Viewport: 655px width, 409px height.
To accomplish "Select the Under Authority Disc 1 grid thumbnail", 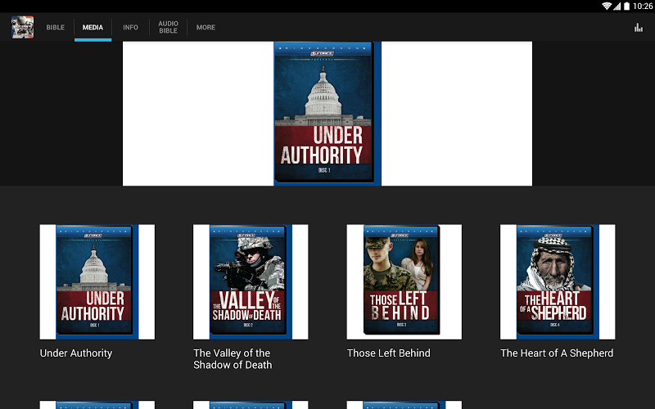I will [97, 282].
